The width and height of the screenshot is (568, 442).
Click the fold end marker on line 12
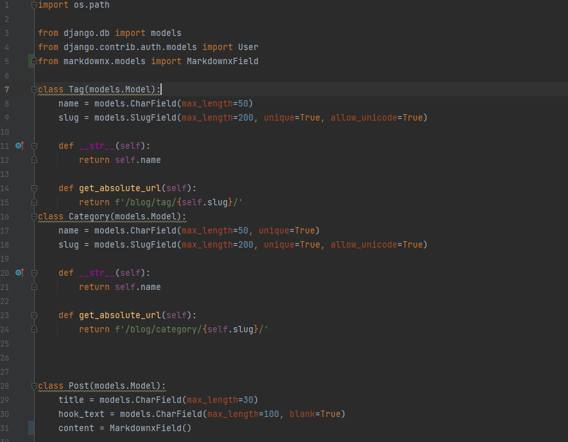34,160
